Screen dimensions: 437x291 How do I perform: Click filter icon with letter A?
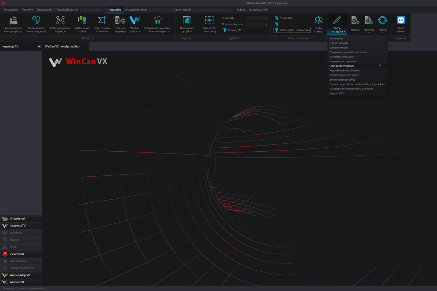coord(277,24)
